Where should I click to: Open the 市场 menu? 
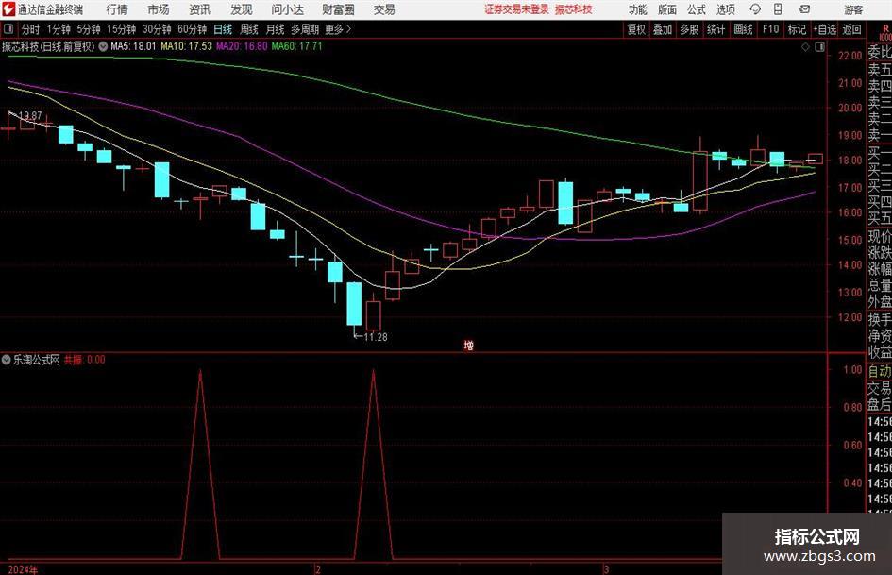(159, 9)
